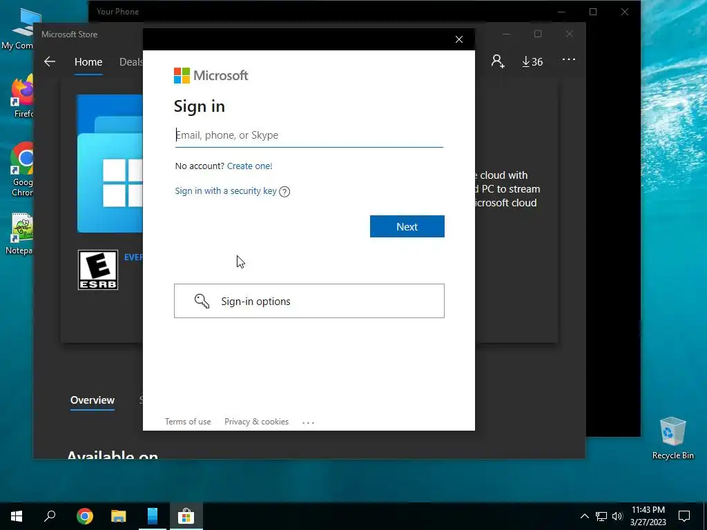Click the key icon in Sign-in options
707x530 pixels.
[x=202, y=301]
